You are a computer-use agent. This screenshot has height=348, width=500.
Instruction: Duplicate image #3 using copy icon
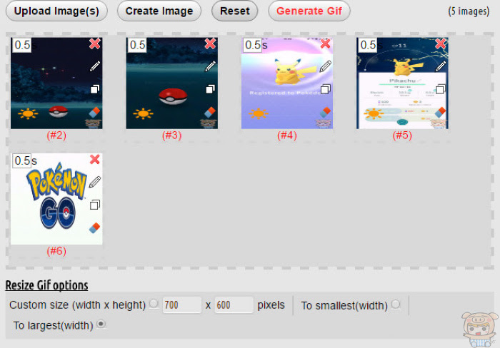click(211, 89)
